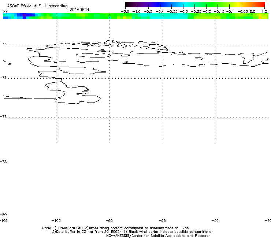This screenshot has height=238, width=271.
Task: Click the longitude label -105
Action: coord(4,221)
